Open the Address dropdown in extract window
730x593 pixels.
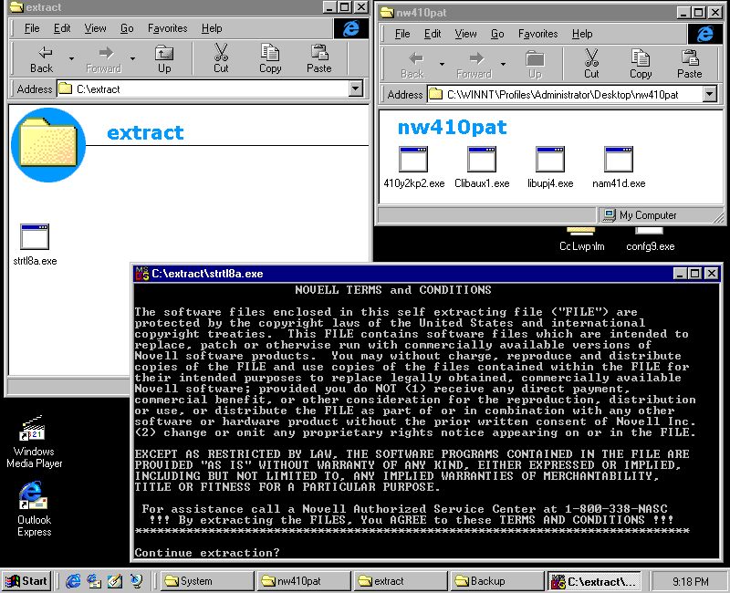click(x=356, y=88)
